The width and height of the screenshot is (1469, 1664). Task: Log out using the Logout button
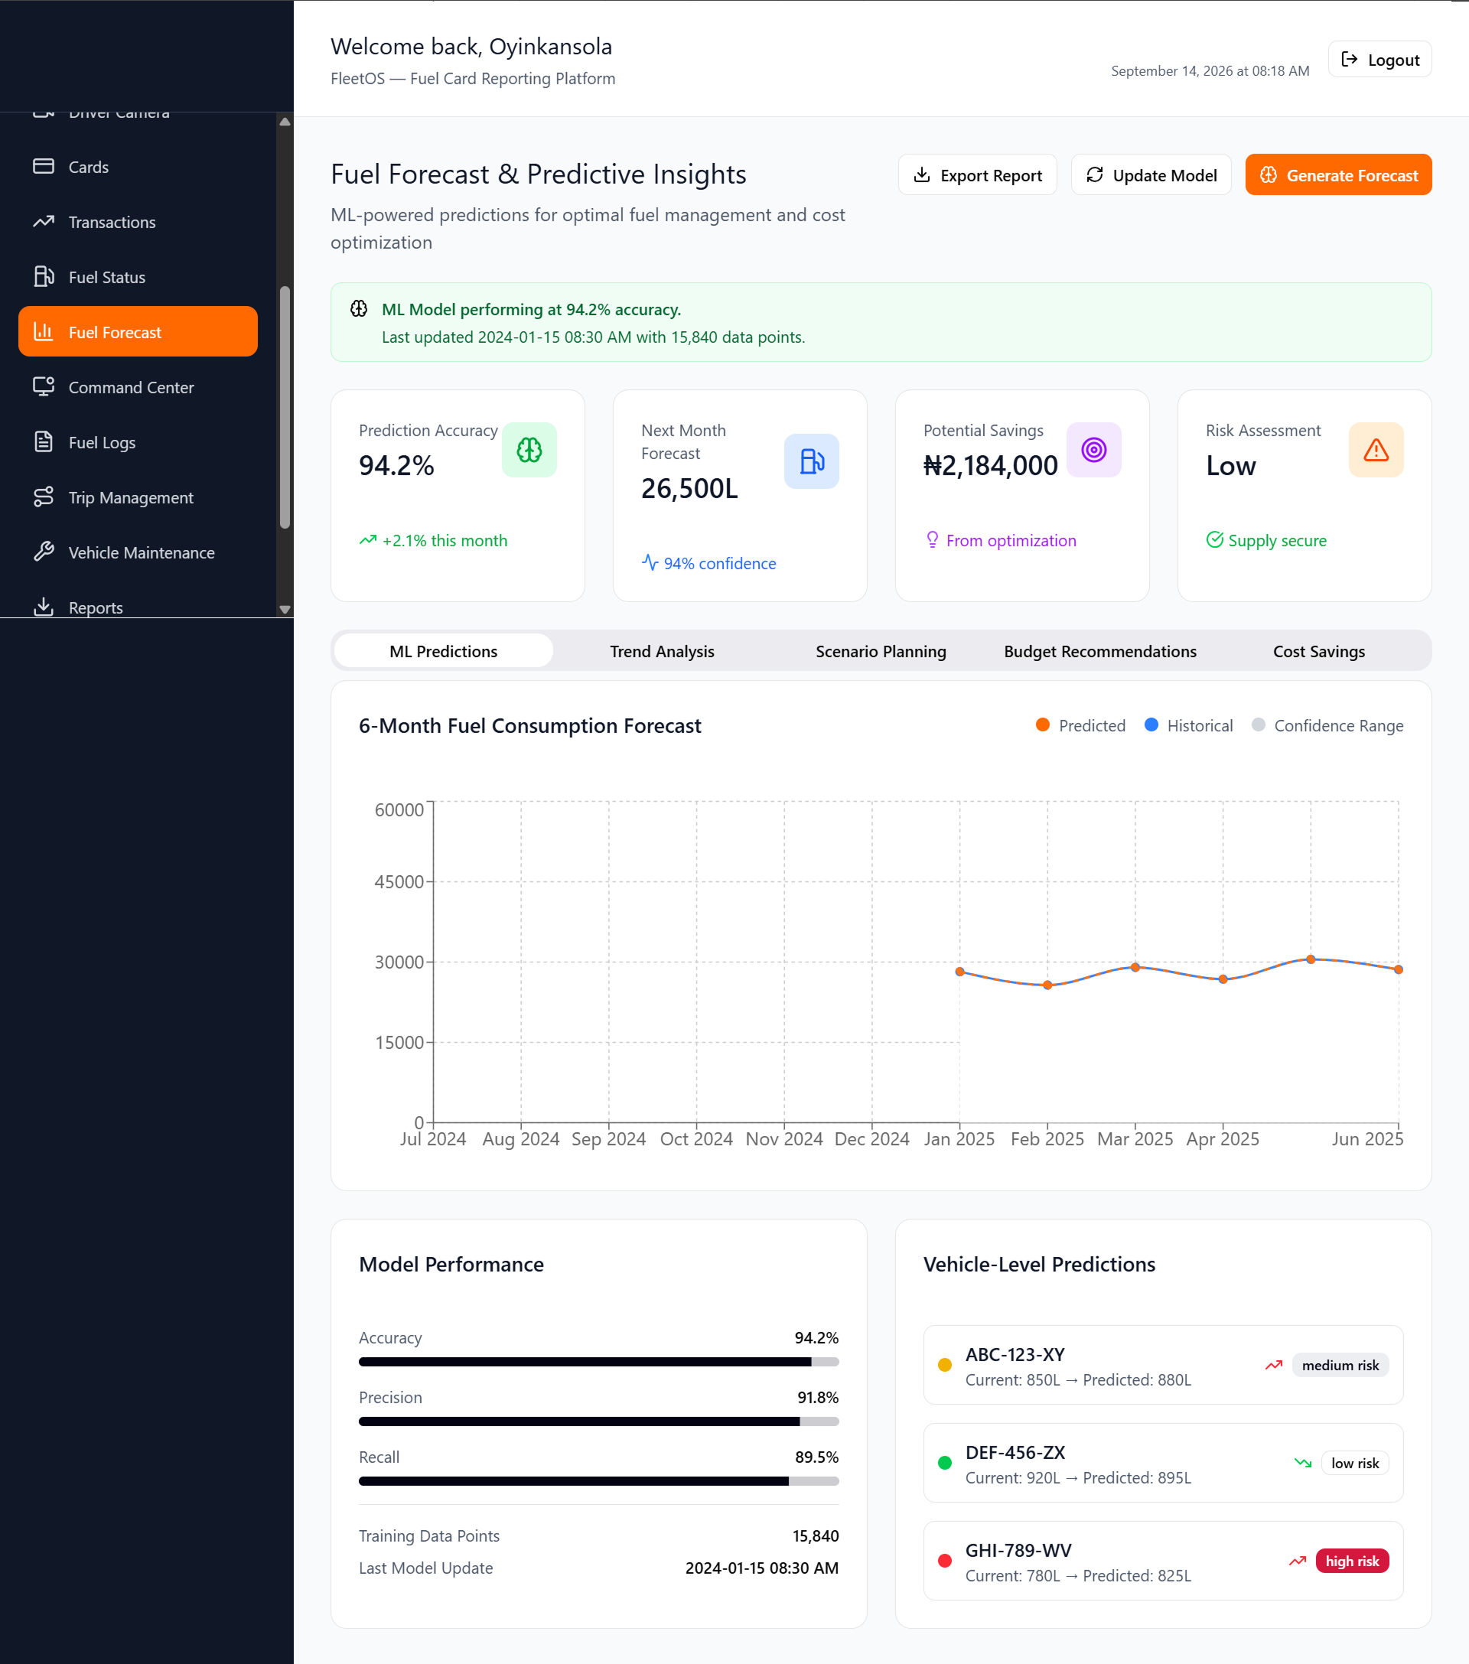tap(1379, 60)
